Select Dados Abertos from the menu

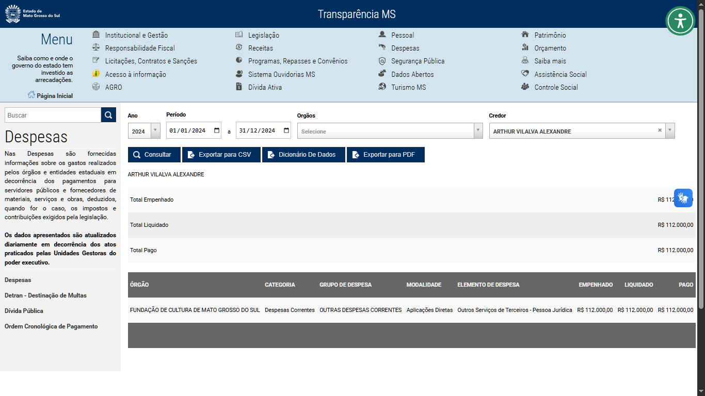tap(412, 74)
